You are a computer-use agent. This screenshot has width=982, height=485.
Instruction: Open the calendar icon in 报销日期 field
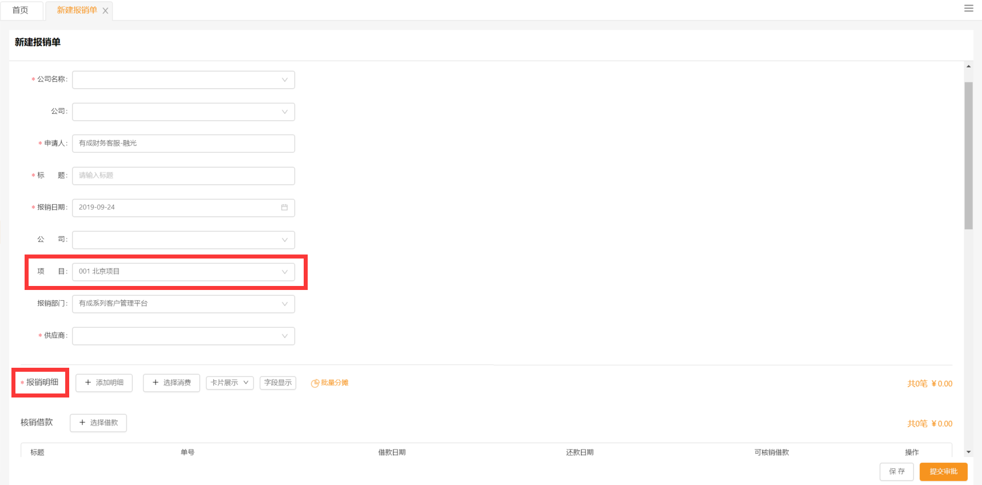[284, 208]
